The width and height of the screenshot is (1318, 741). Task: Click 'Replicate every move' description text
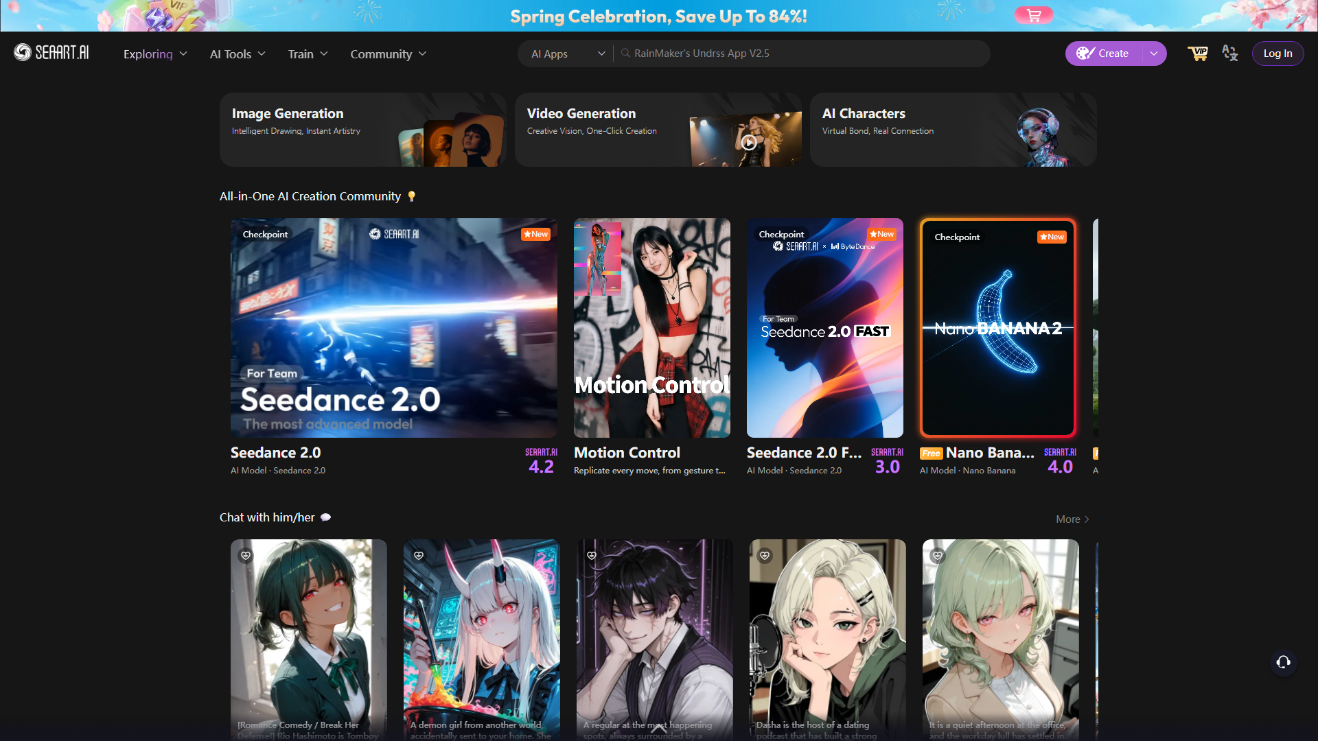pos(649,471)
